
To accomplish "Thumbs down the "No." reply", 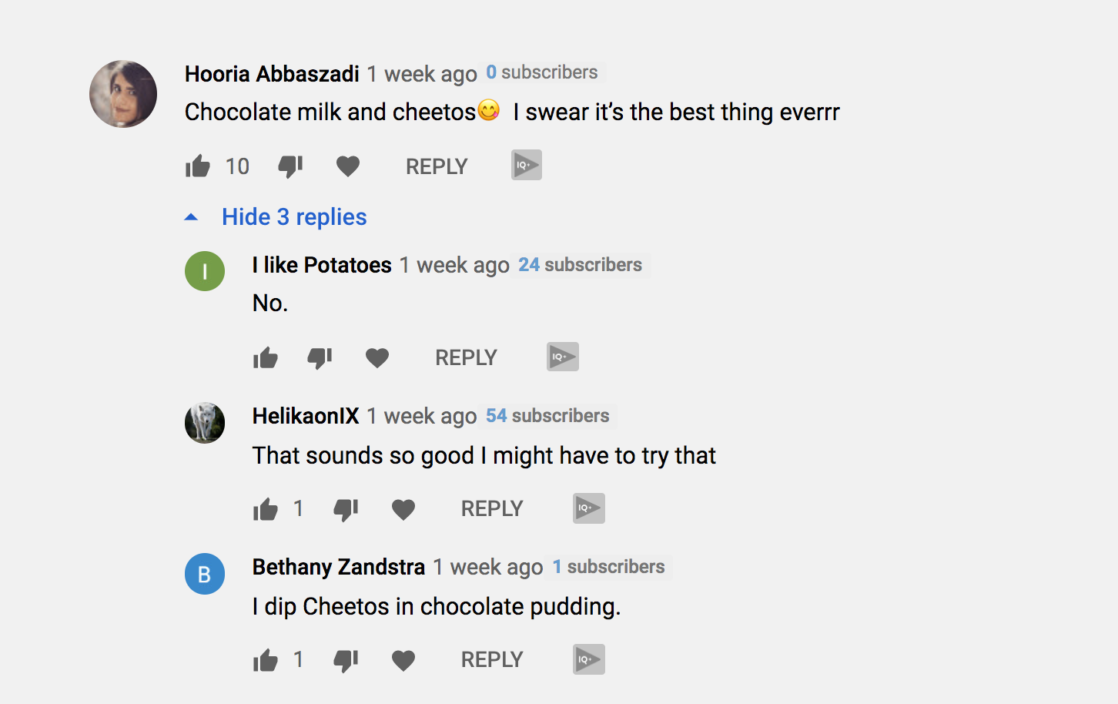I will tap(320, 357).
